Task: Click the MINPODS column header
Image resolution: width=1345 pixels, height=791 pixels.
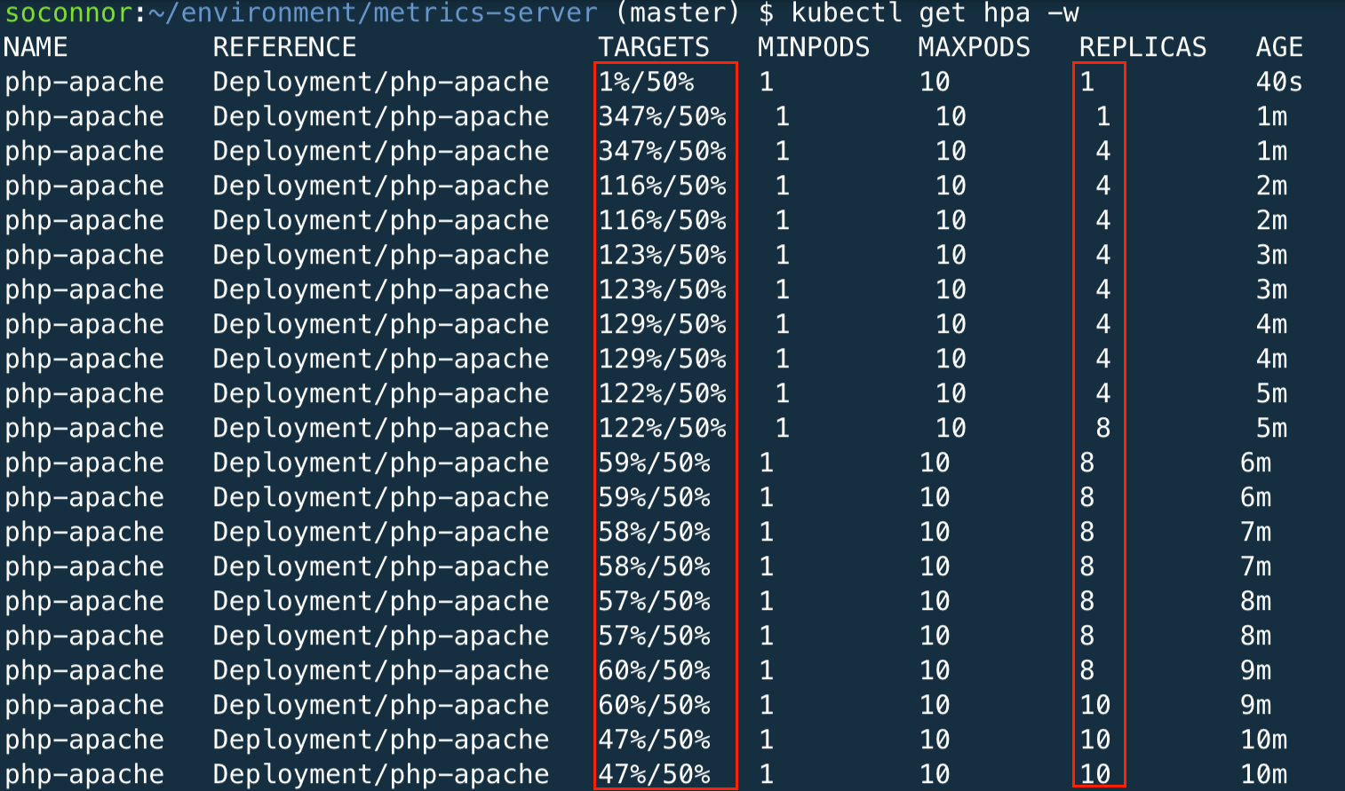Action: click(x=813, y=47)
